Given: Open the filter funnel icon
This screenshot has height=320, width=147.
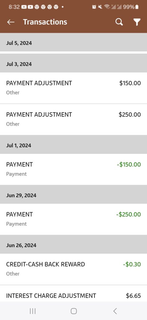Looking at the screenshot, I should tap(137, 22).
